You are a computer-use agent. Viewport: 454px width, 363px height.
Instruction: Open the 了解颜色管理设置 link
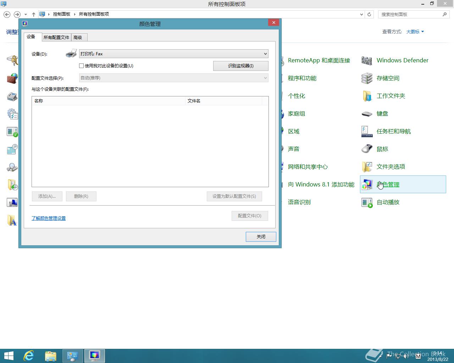49,218
